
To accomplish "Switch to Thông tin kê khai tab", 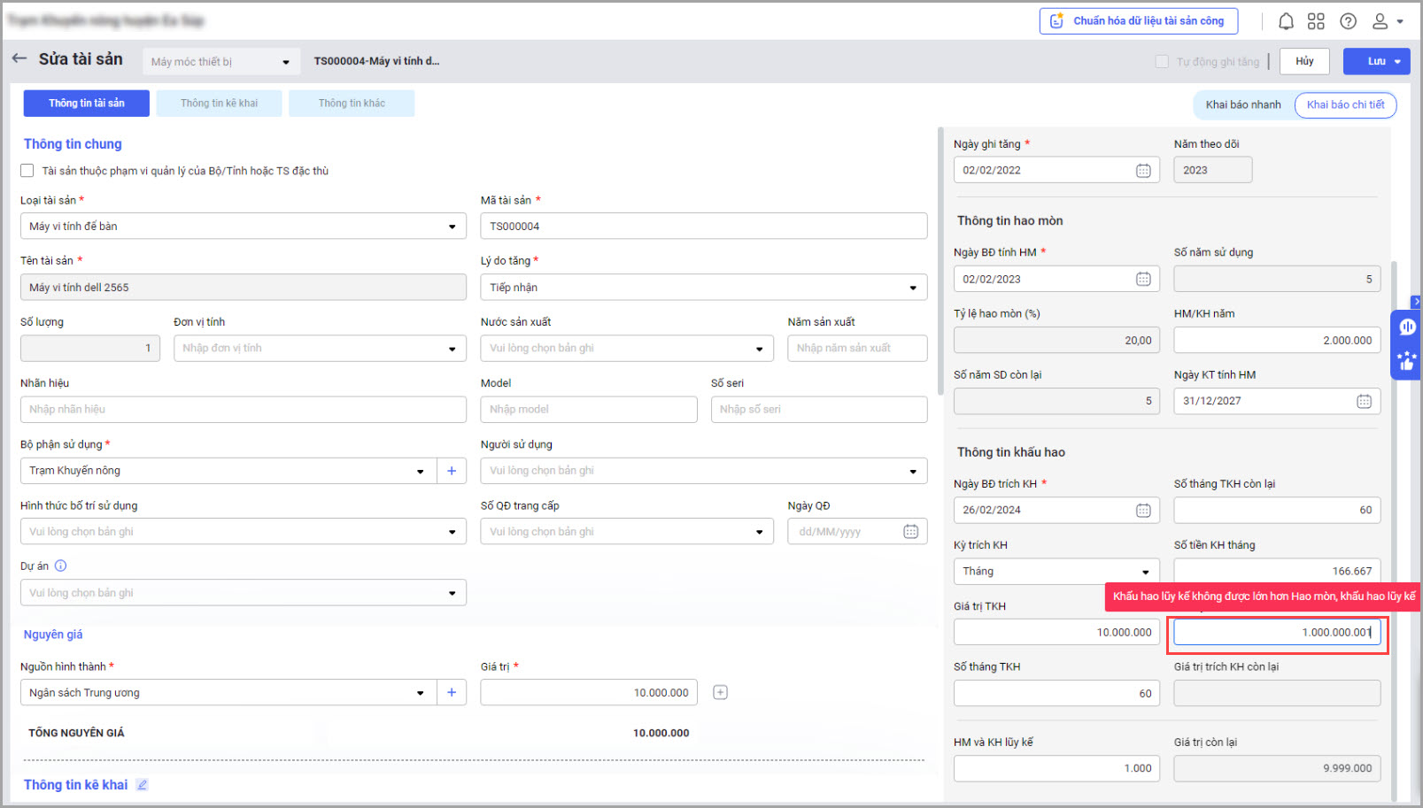I will [x=220, y=104].
